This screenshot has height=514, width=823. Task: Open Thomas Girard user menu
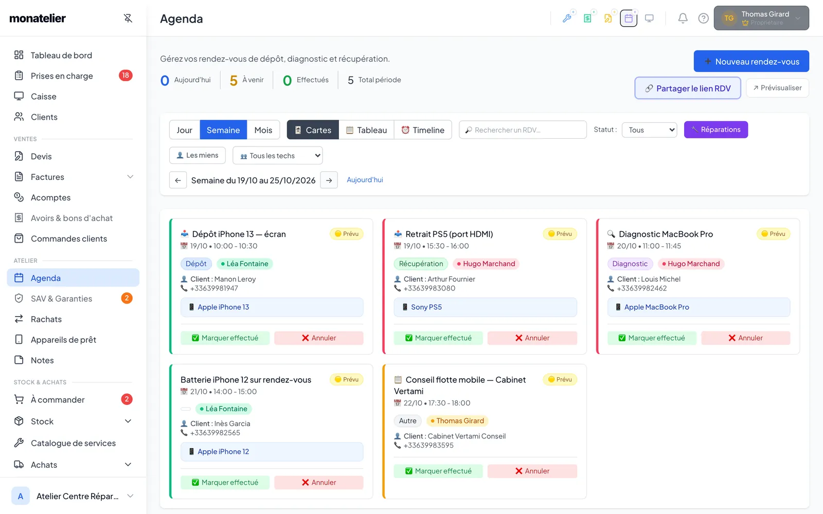pyautogui.click(x=761, y=19)
